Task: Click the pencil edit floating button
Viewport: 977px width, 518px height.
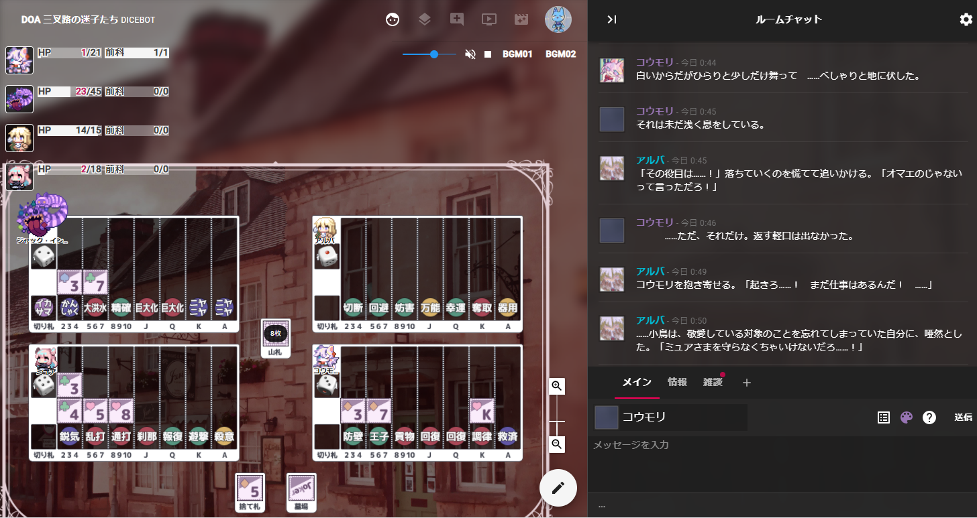Action: coord(558,487)
